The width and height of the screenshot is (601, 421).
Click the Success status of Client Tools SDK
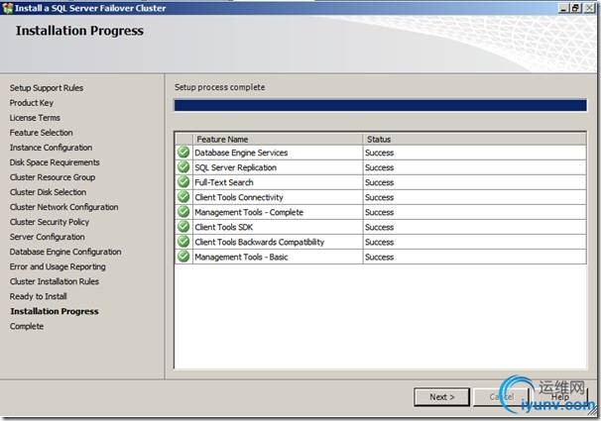tap(380, 228)
